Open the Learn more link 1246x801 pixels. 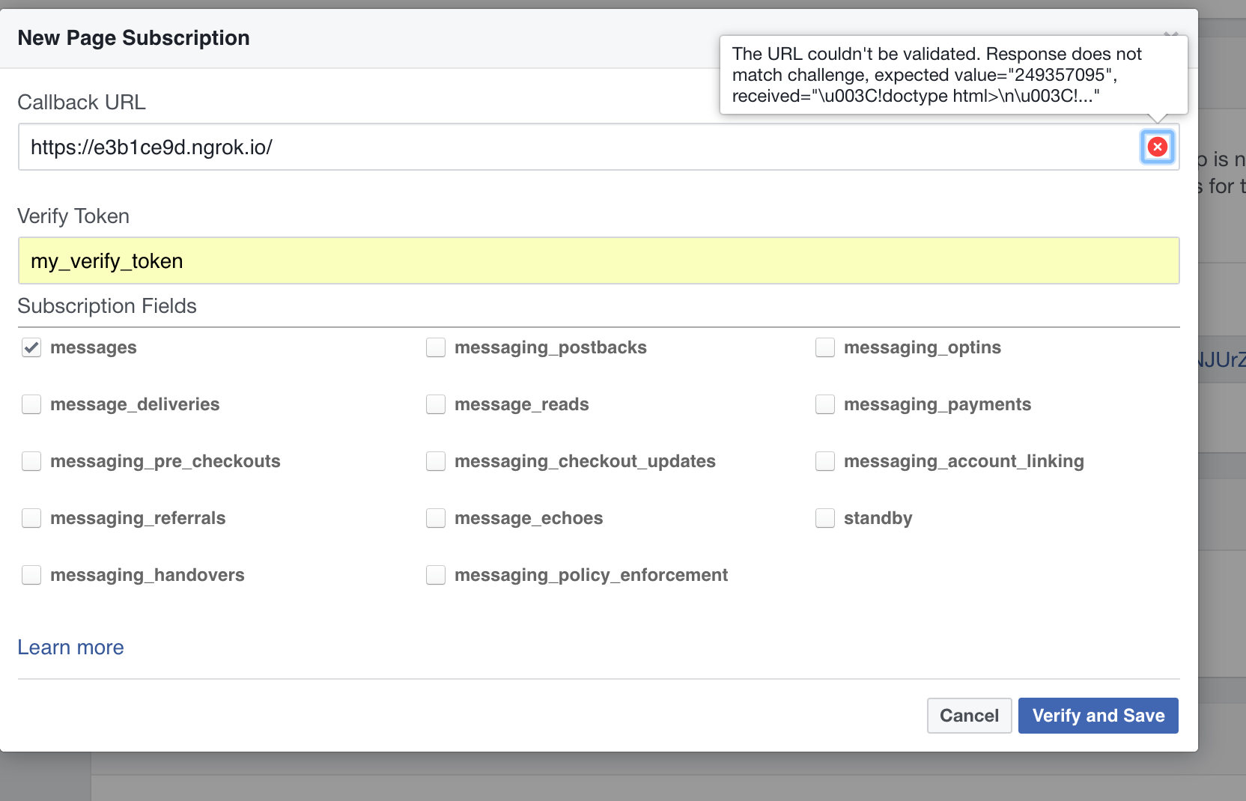pyautogui.click(x=70, y=648)
